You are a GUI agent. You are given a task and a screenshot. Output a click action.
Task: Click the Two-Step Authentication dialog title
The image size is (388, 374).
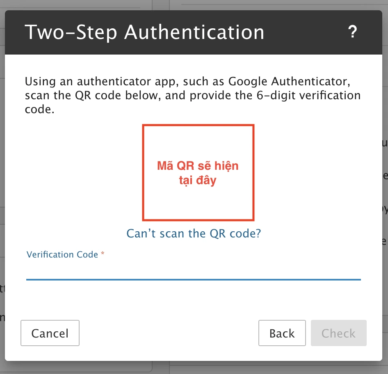pyautogui.click(x=144, y=32)
